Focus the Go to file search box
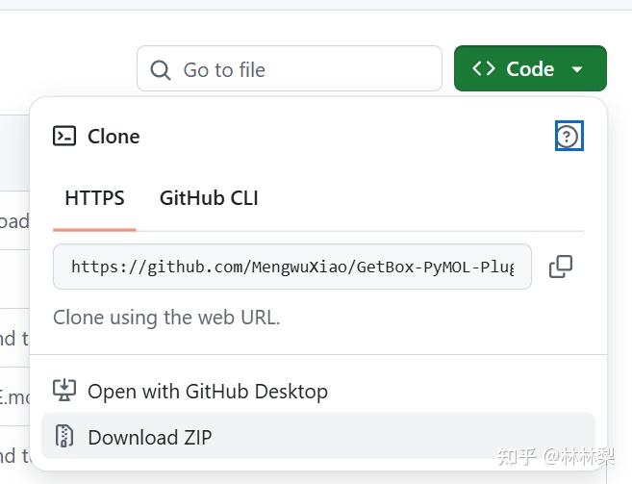Viewport: 632px width, 484px height. click(x=298, y=69)
